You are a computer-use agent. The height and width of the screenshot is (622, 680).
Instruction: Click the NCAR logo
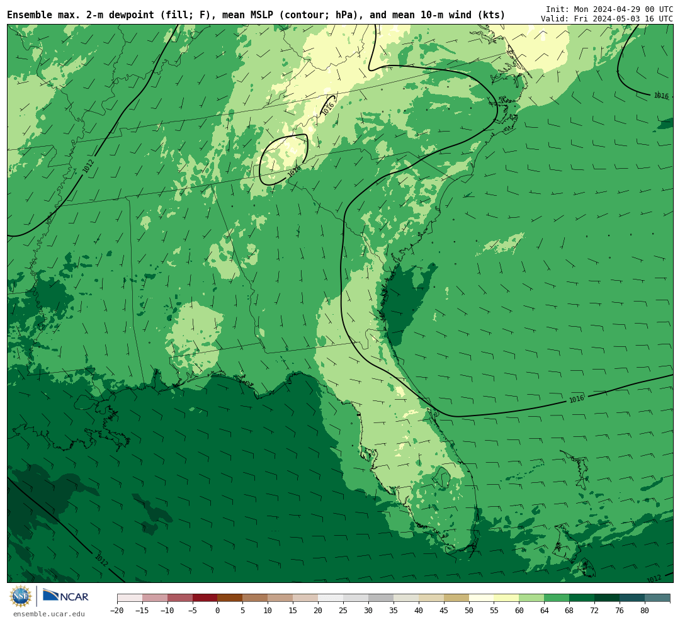click(65, 596)
